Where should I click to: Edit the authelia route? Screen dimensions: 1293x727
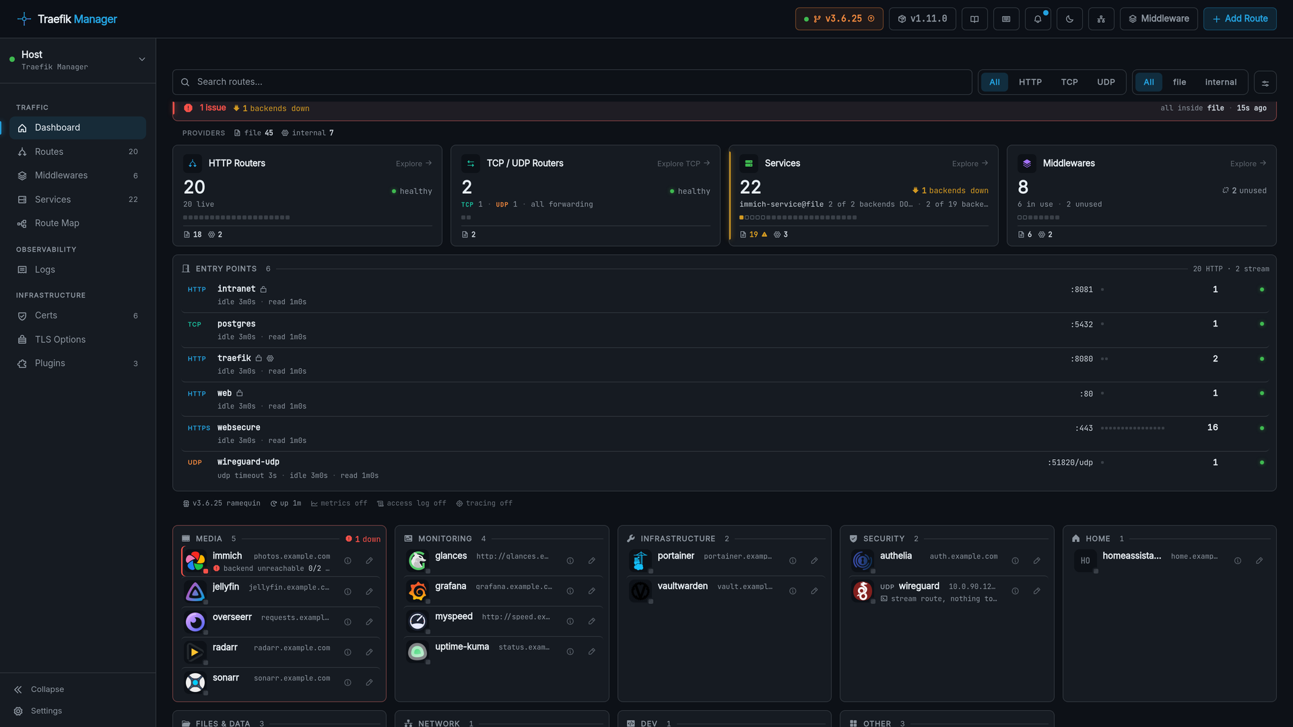pos(1037,561)
